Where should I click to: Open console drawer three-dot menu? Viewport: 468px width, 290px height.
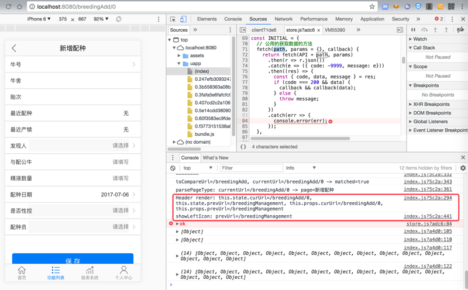tap(173, 158)
